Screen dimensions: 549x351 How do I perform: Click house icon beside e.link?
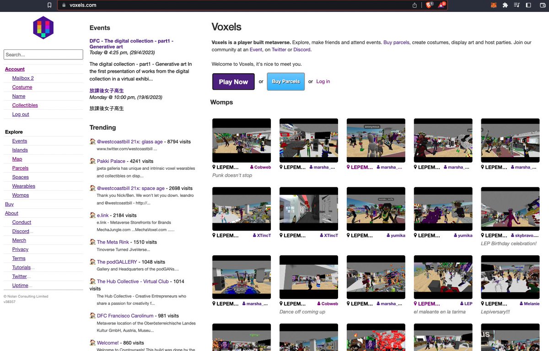pos(92,215)
